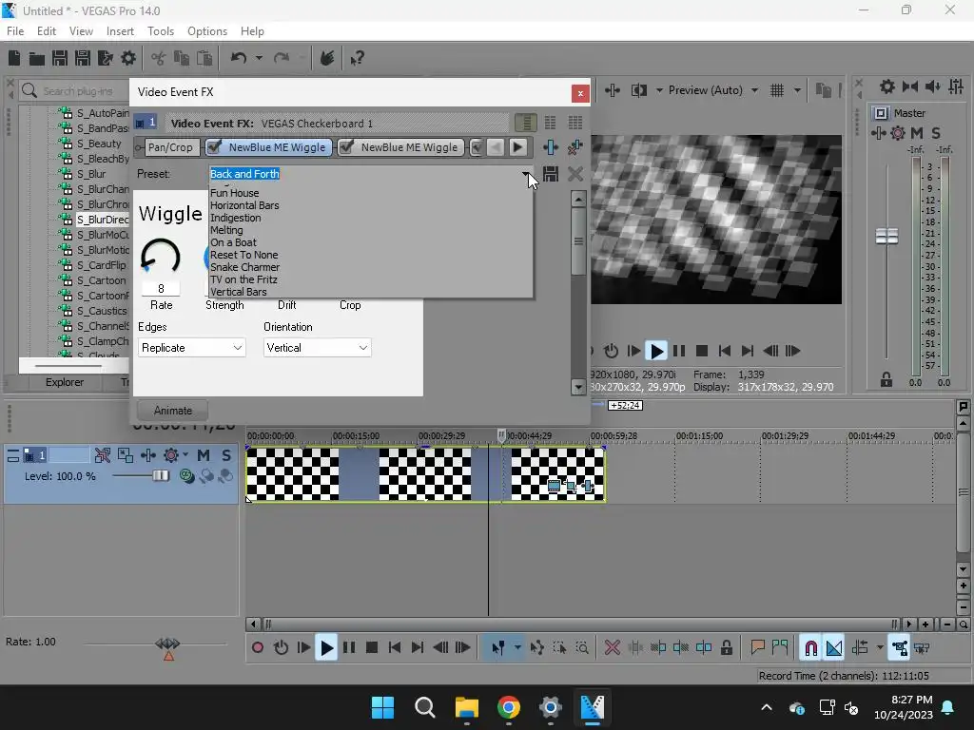Screen dimensions: 974x730
Task: Open the Insert menu
Action: tap(120, 31)
